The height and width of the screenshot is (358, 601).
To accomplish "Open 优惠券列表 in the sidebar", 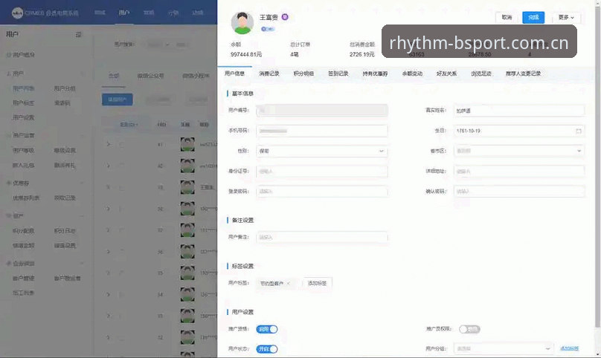I will (x=26, y=198).
